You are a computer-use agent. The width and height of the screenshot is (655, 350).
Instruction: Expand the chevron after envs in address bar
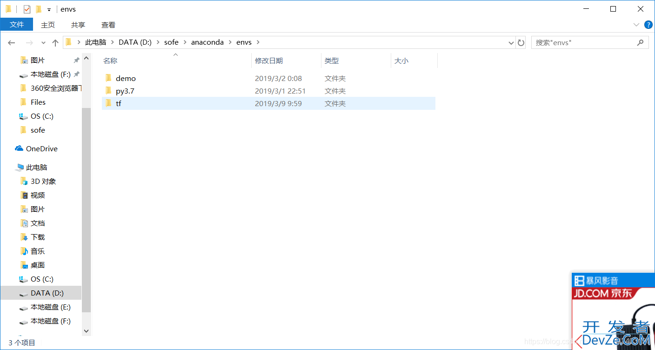258,42
